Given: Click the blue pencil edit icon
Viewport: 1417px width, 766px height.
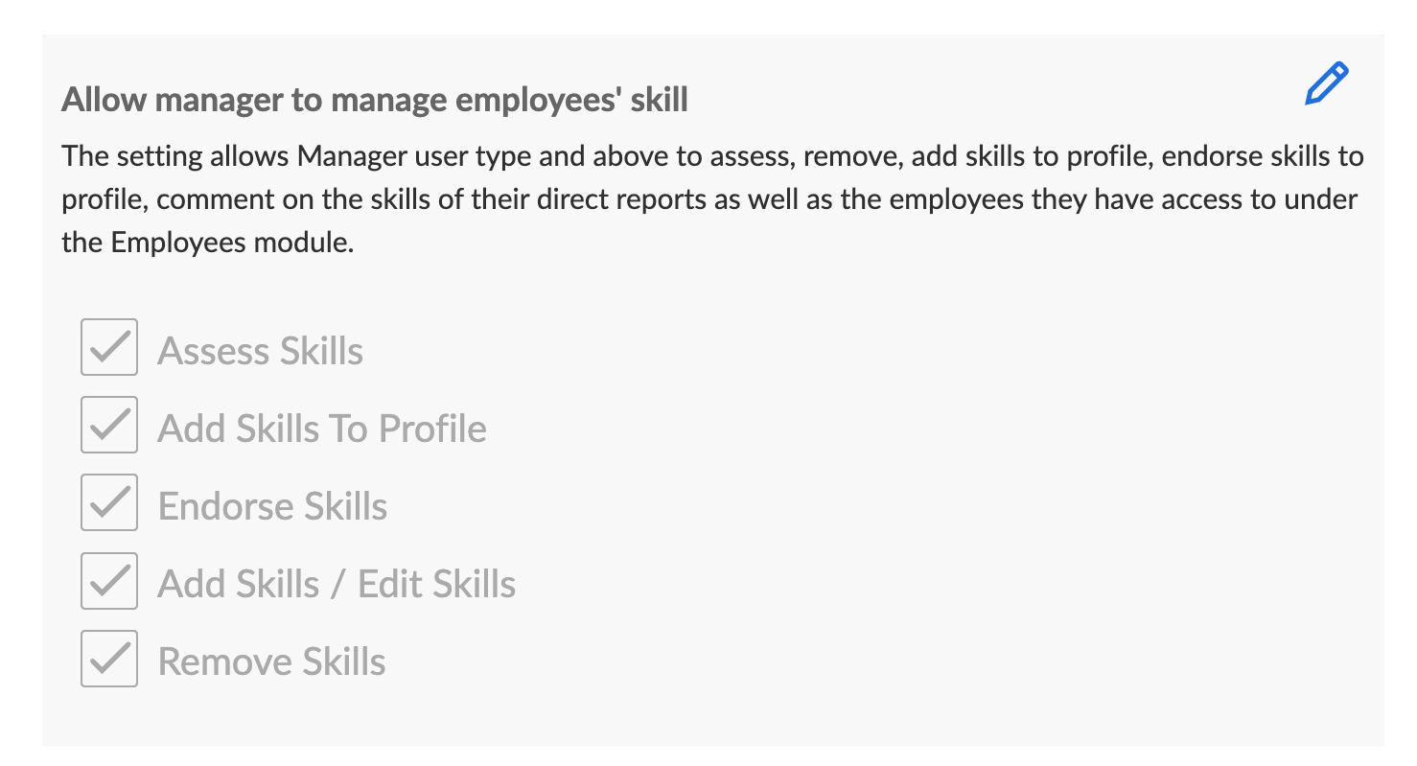Looking at the screenshot, I should coord(1326,84).
